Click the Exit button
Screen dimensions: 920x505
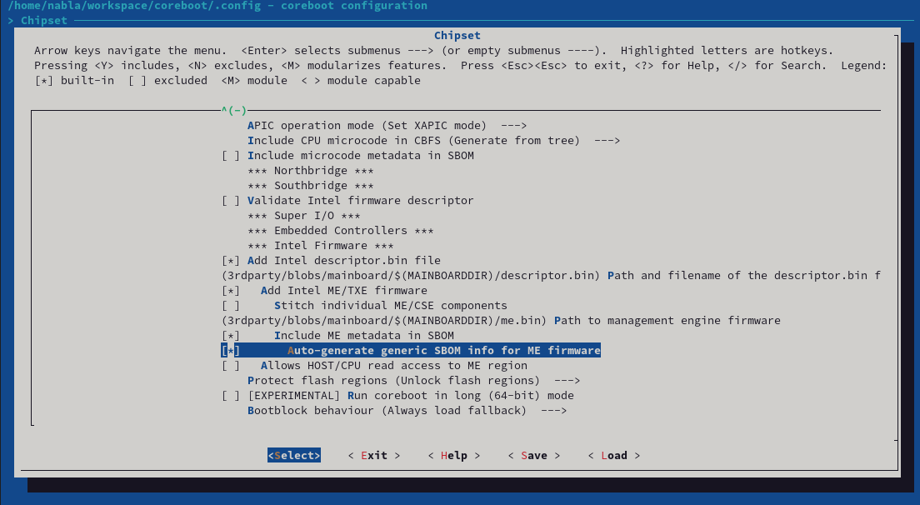[373, 455]
